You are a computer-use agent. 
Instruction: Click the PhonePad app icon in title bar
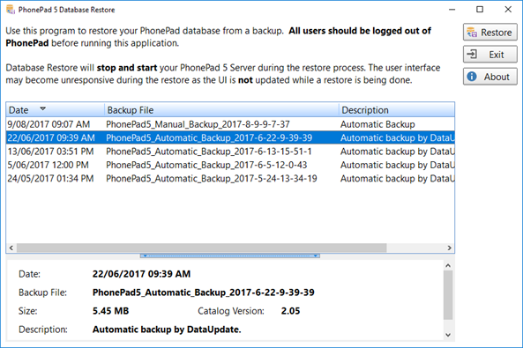[x=11, y=10]
